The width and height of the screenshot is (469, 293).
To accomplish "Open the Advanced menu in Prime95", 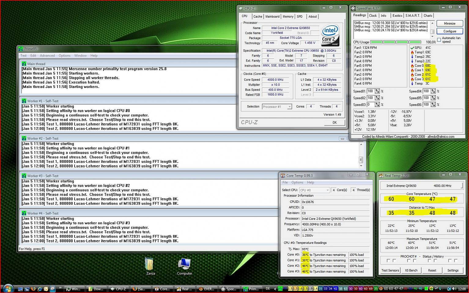I will (47, 56).
